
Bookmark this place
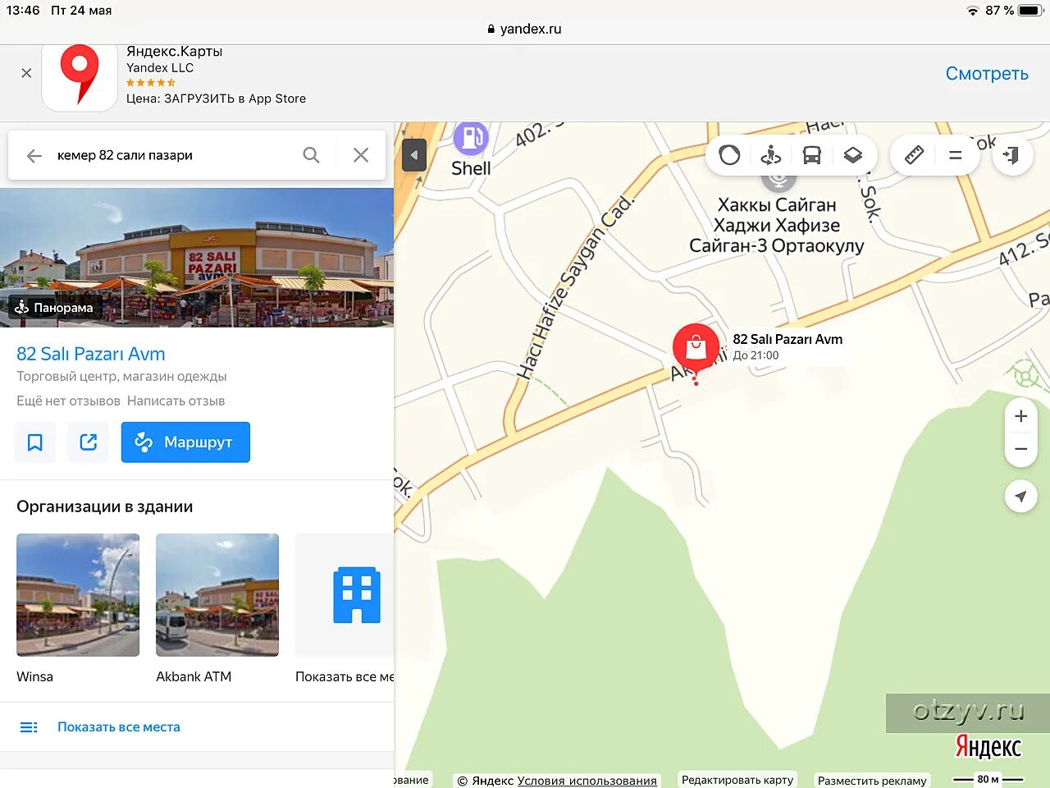click(35, 442)
